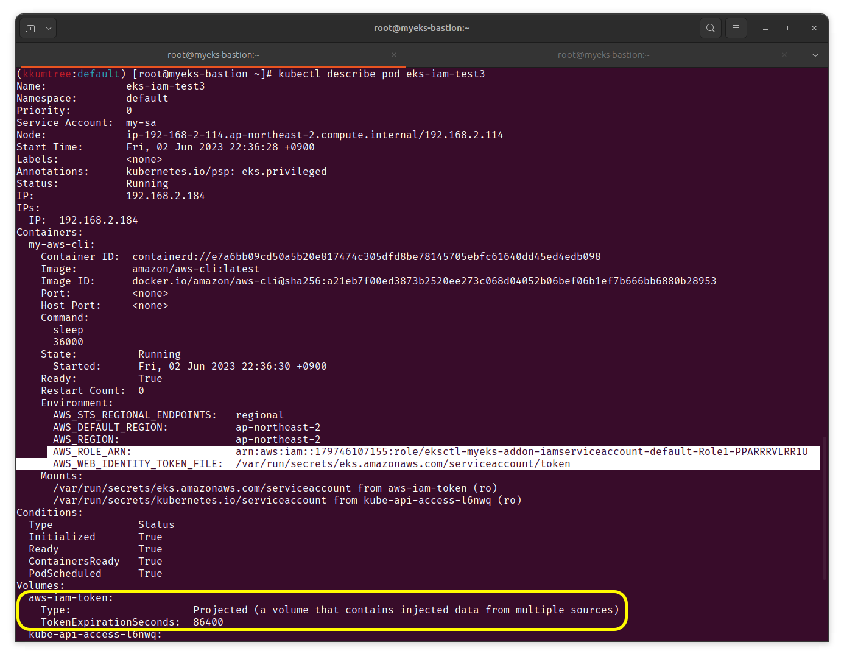The width and height of the screenshot is (844, 659).
Task: Click the command argument '36000'
Action: coord(68,342)
